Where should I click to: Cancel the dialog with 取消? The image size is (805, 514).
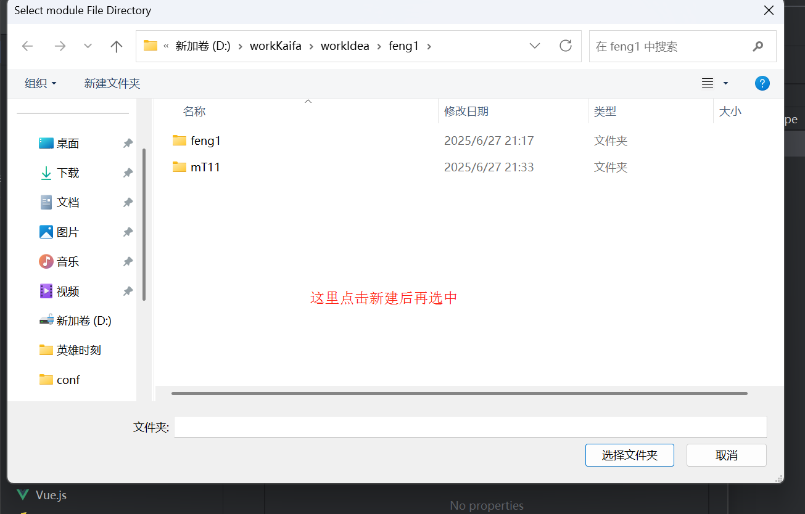click(x=727, y=455)
